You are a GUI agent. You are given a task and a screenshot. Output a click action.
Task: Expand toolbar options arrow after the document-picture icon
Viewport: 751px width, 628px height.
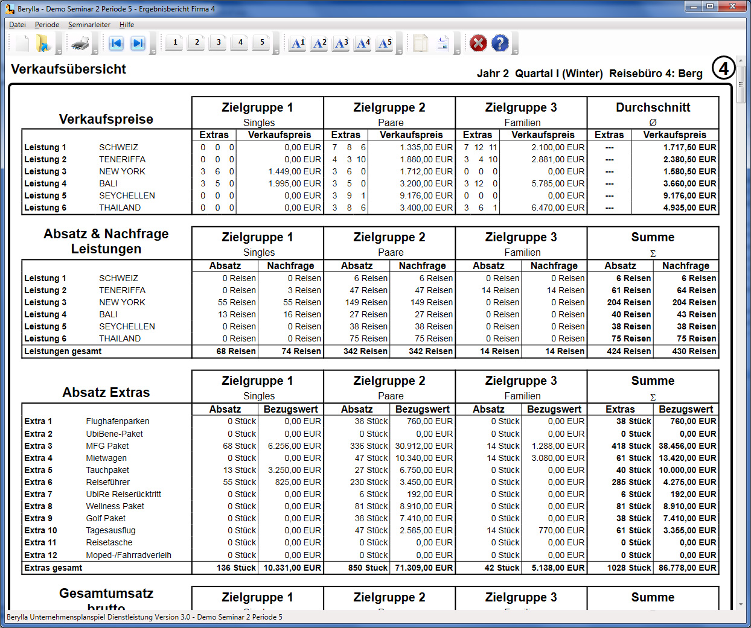click(x=458, y=43)
